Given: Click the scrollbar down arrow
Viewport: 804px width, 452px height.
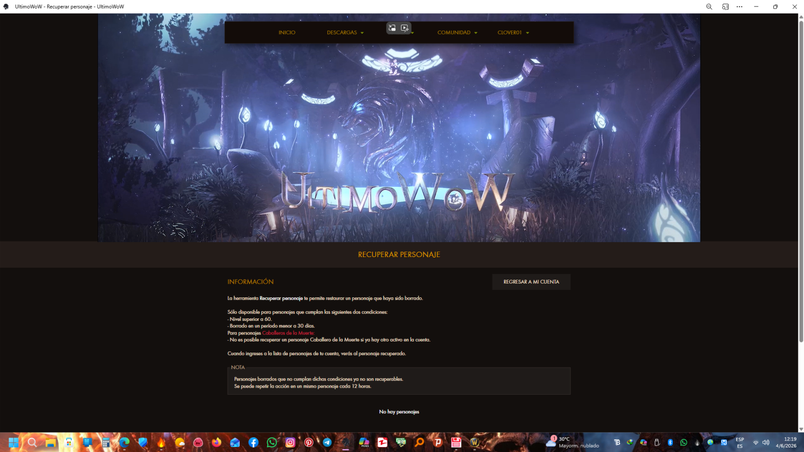Looking at the screenshot, I should click(801, 429).
